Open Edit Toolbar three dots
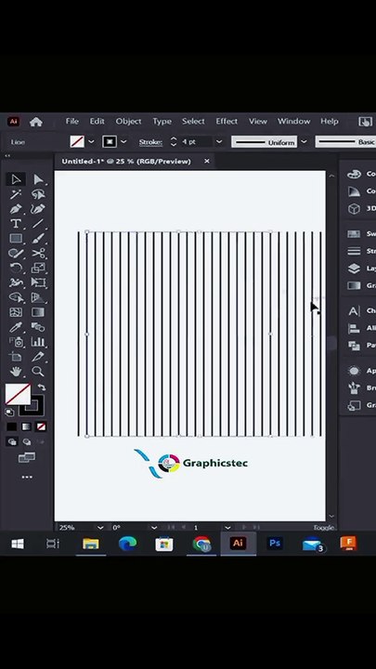 [27, 477]
